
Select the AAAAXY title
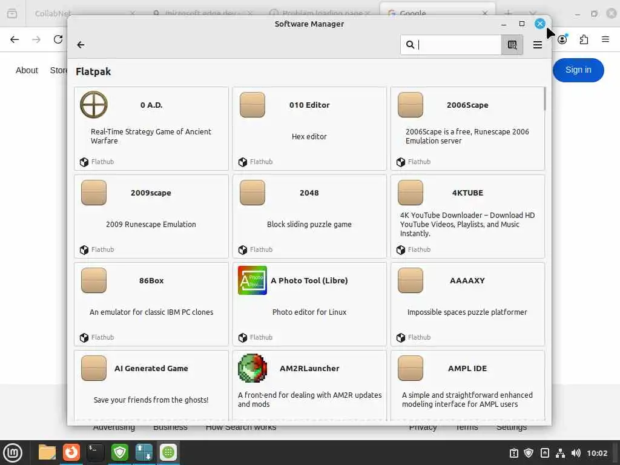tap(467, 281)
